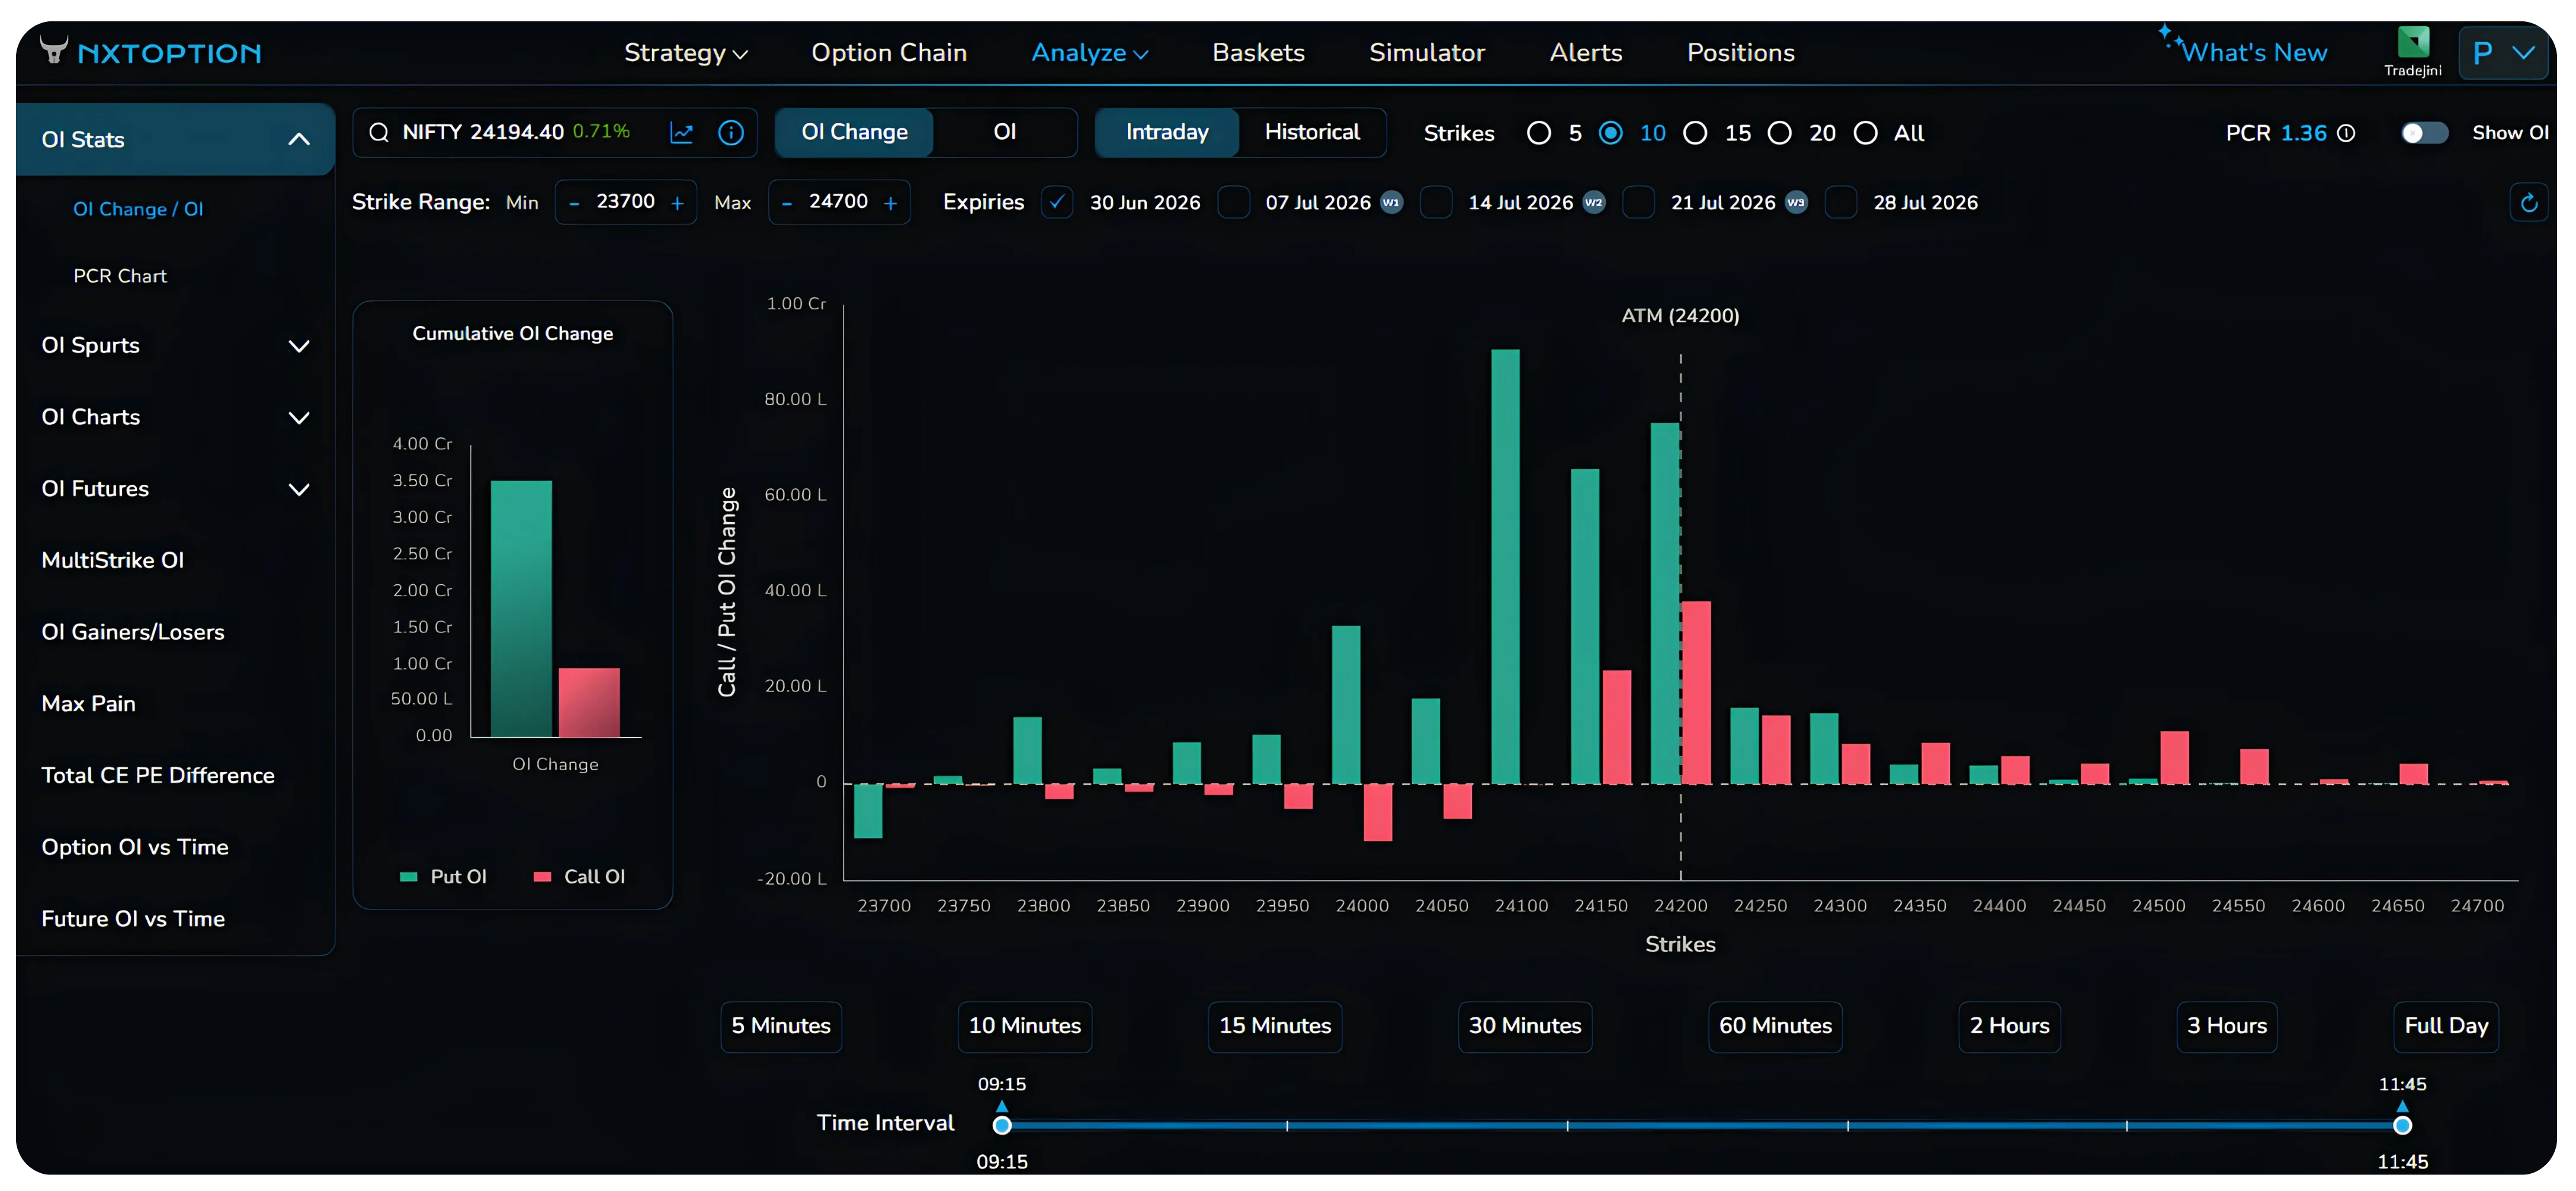Click the Tradejini broker icon
This screenshot has height=1191, width=2576.
[2412, 43]
